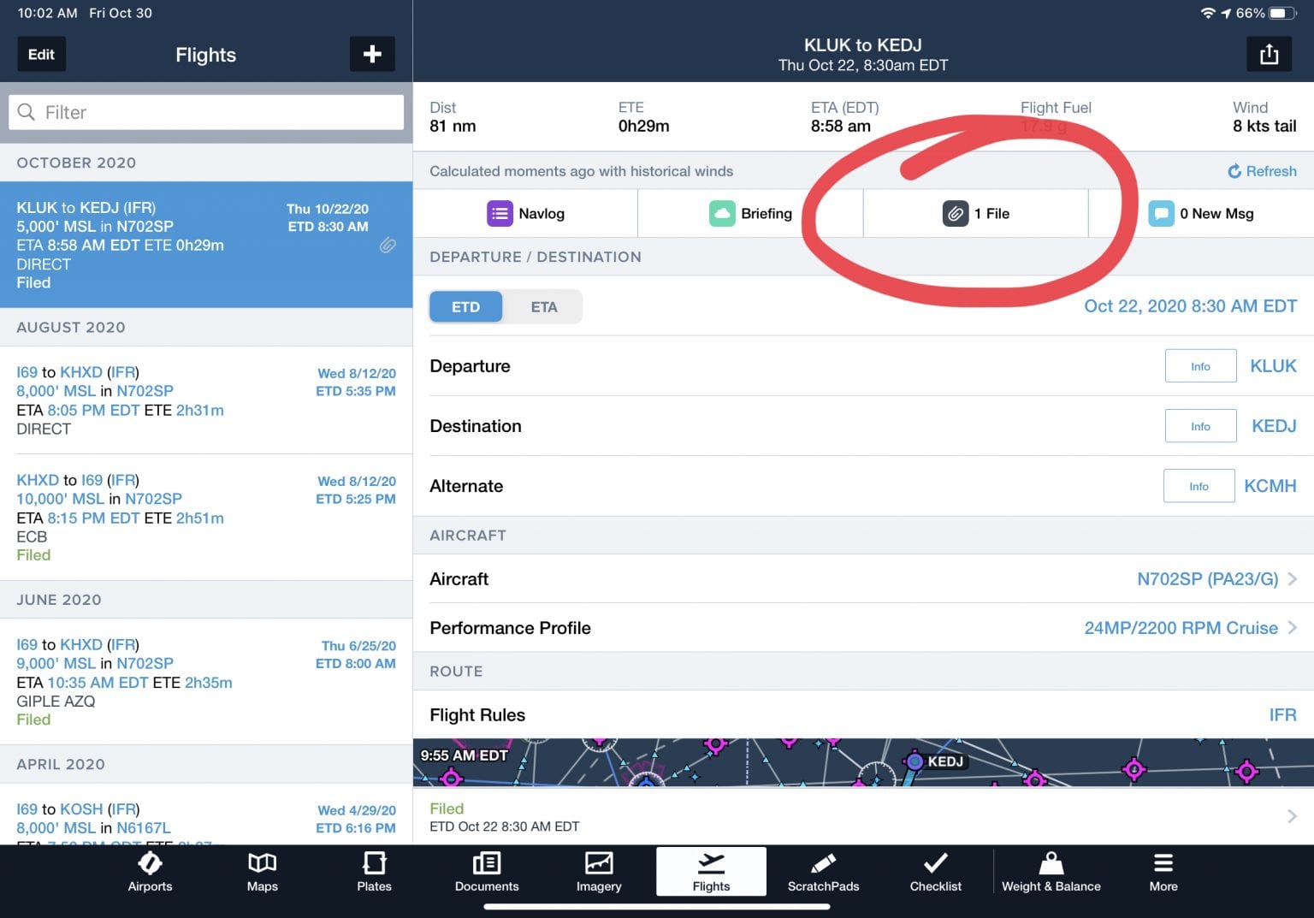This screenshot has width=1314, height=918.
Task: Open the Plates section
Action: click(374, 873)
